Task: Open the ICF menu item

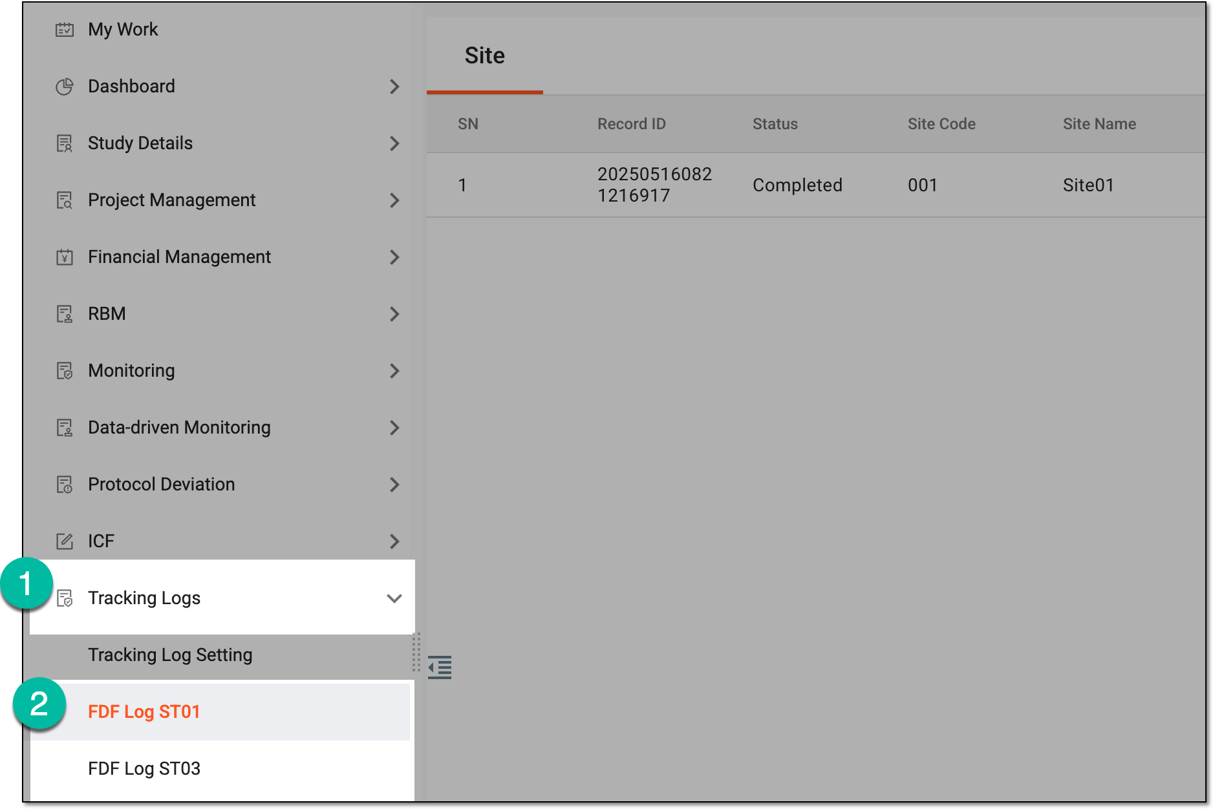Action: coord(101,541)
